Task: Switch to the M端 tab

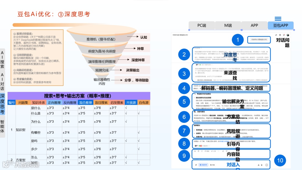Action: coord(228,25)
